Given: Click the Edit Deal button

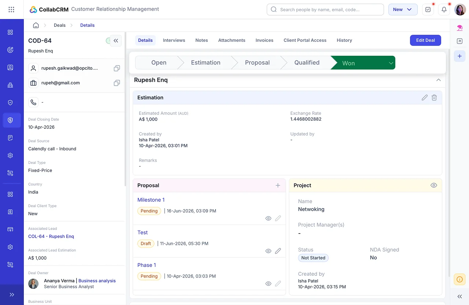Looking at the screenshot, I should (425, 40).
